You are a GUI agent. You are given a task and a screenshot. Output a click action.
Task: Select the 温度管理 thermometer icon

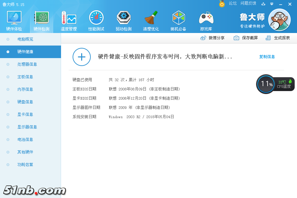(69, 18)
